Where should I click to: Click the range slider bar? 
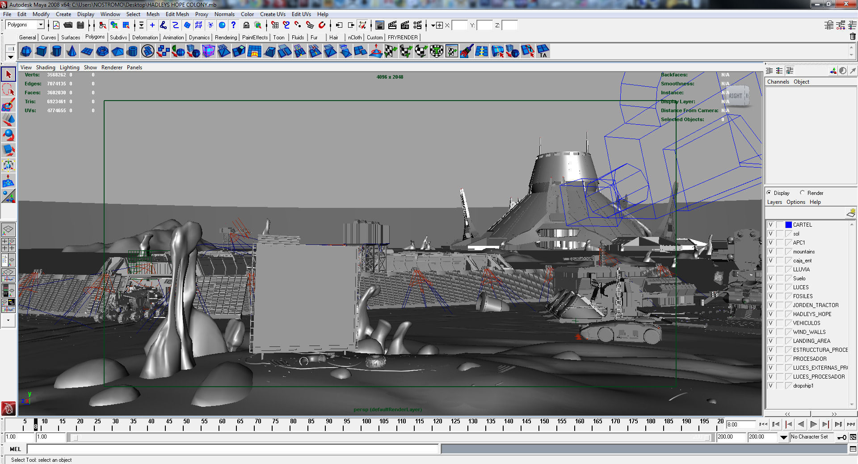pyautogui.click(x=391, y=438)
